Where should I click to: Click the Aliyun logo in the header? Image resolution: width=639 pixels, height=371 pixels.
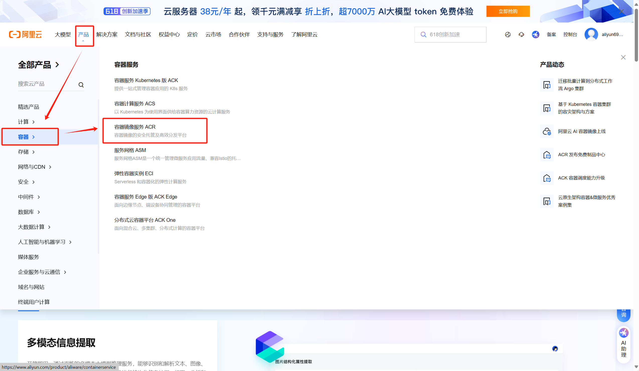tap(25, 34)
